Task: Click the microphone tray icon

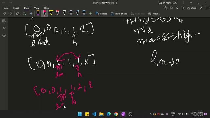Action: (x=167, y=114)
